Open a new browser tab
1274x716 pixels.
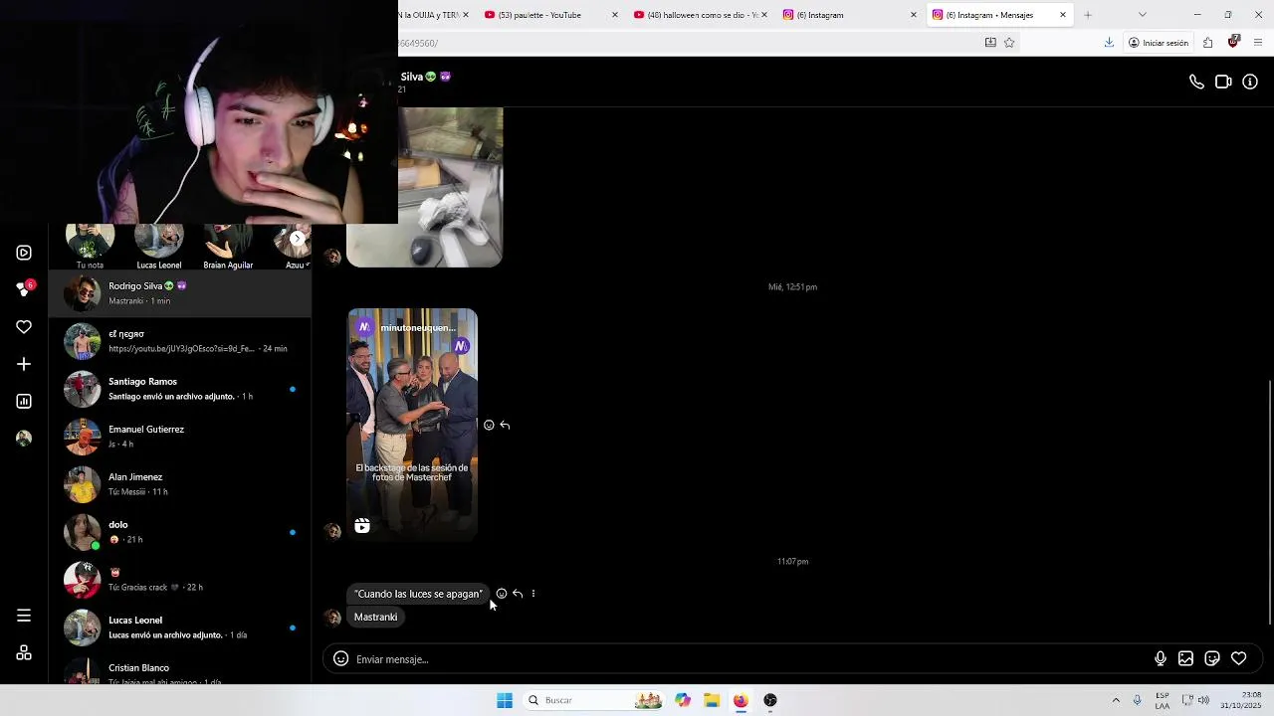[x=1088, y=15]
